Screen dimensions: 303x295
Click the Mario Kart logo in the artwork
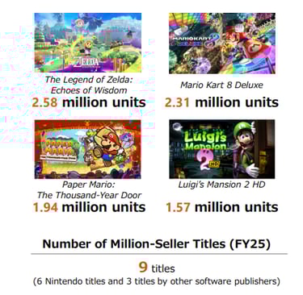193,40
